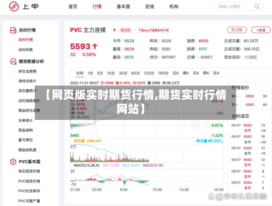This screenshot has height=206, width=272.
Task: Click the 今开 value 5528
Action: click(129, 41)
